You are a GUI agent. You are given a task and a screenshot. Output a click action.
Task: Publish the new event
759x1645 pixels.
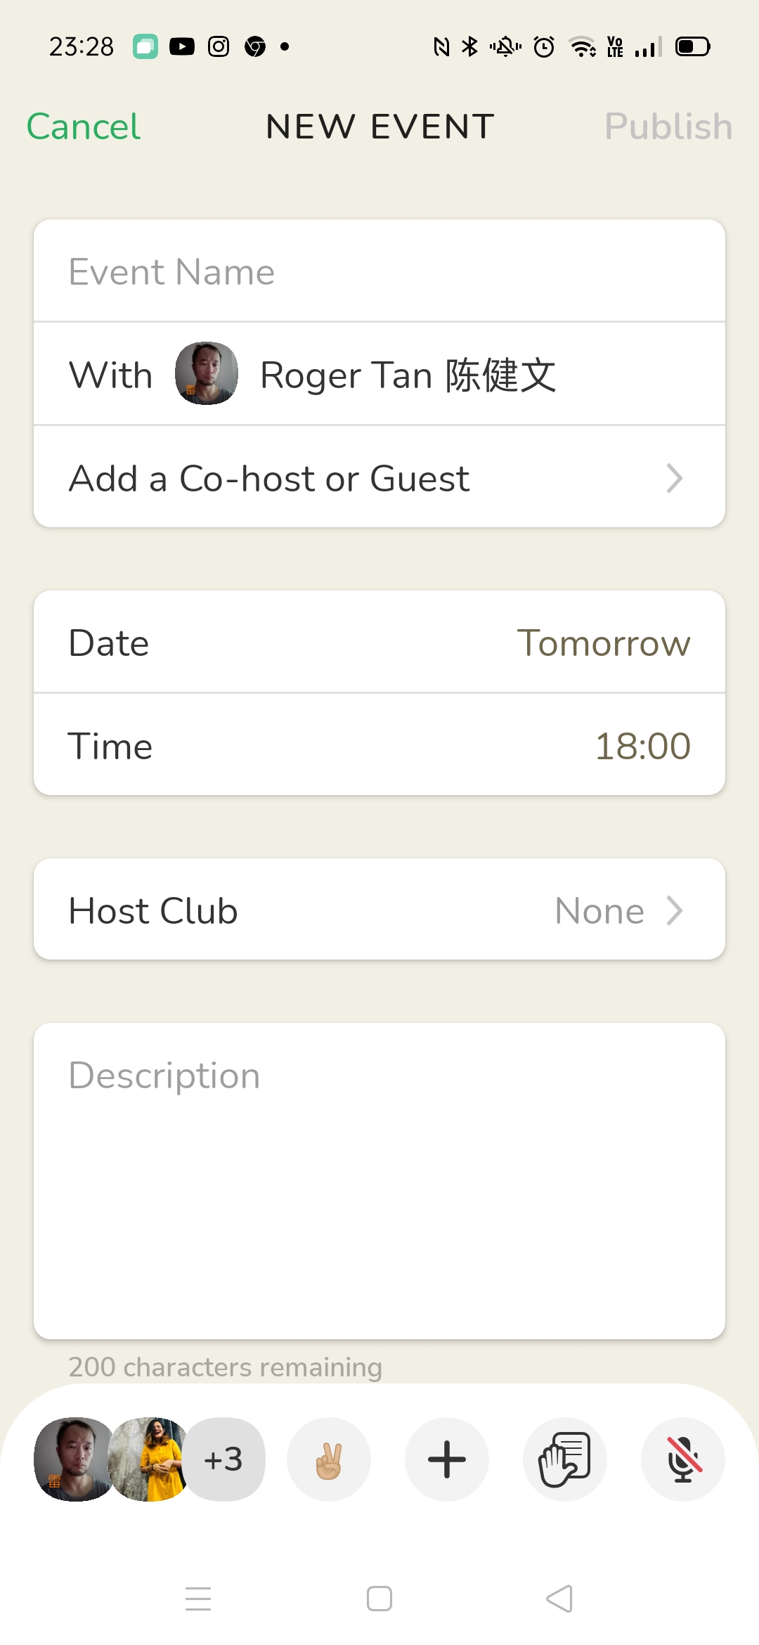coord(668,127)
